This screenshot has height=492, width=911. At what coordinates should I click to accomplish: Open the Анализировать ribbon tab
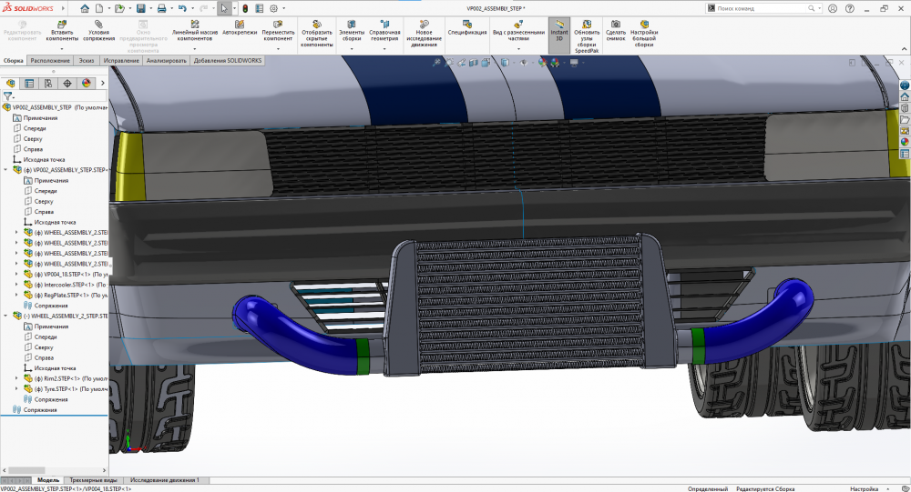166,61
